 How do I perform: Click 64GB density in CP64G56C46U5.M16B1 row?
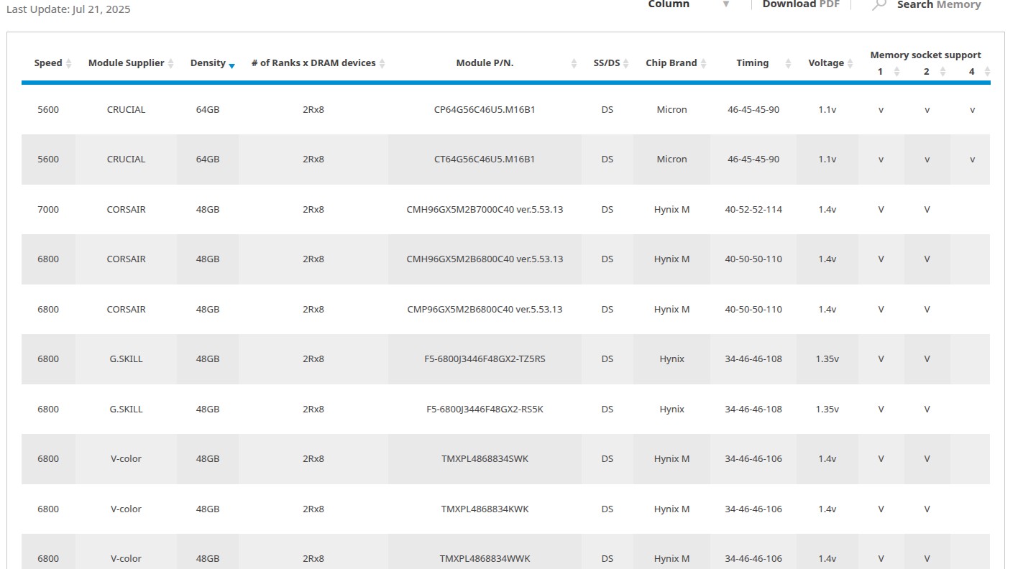pyautogui.click(x=208, y=110)
